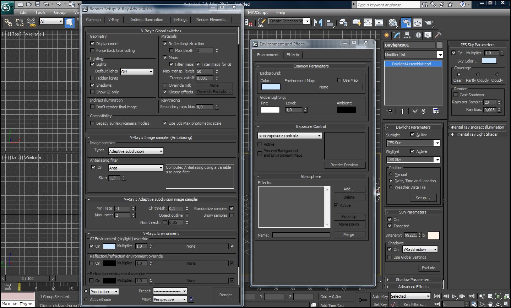Image resolution: width=511 pixels, height=308 pixels.
Task: Open the Curve Editor icon
Action: [x=368, y=23]
